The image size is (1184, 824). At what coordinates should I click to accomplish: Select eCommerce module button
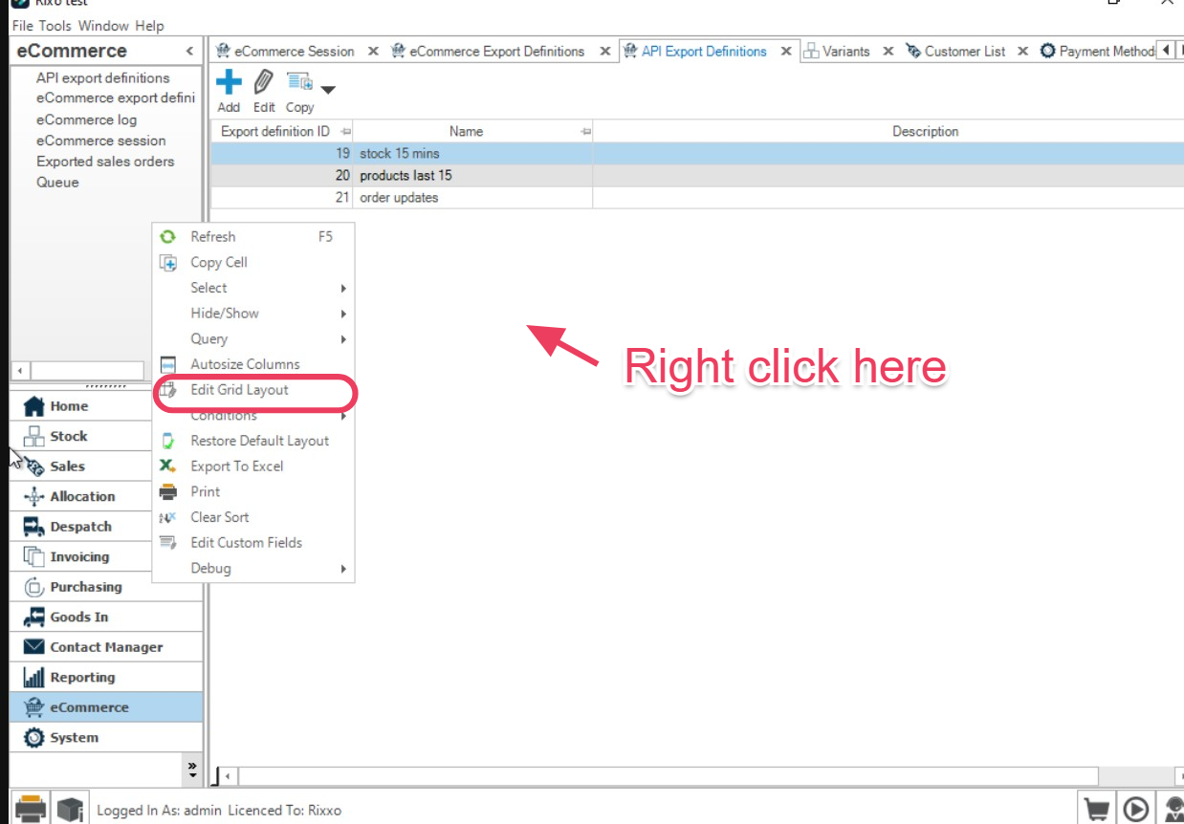click(x=106, y=707)
